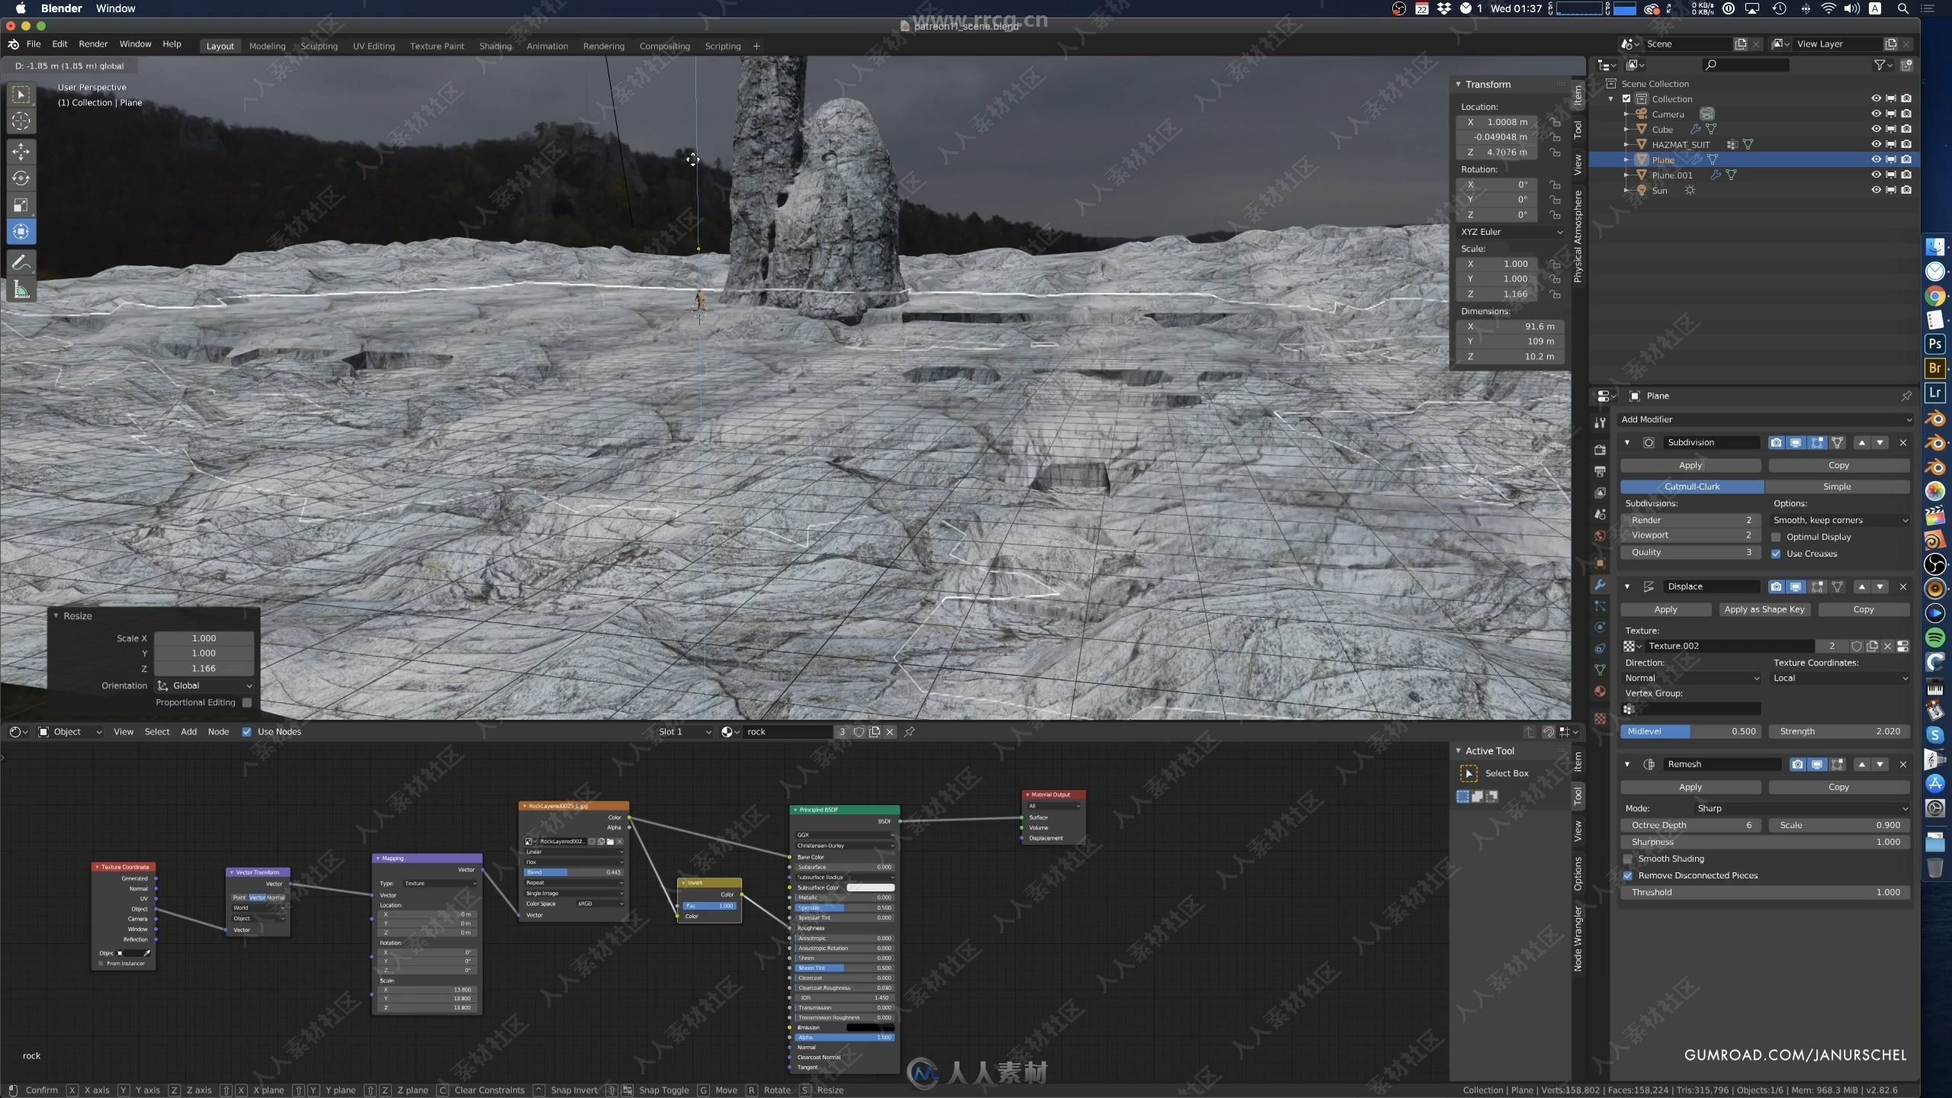Select the Scale tool in viewport toolbar
The image size is (1952, 1098).
click(21, 204)
